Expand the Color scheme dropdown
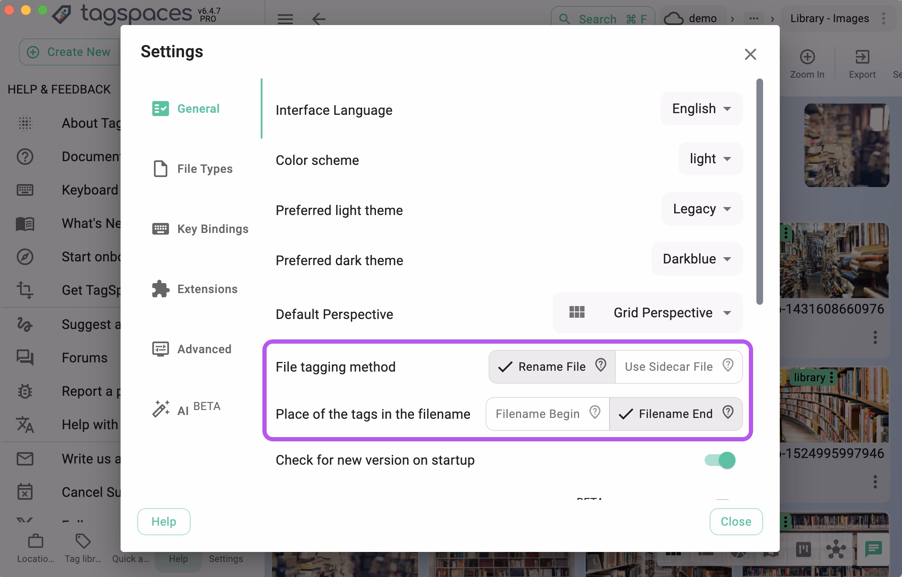 [710, 159]
